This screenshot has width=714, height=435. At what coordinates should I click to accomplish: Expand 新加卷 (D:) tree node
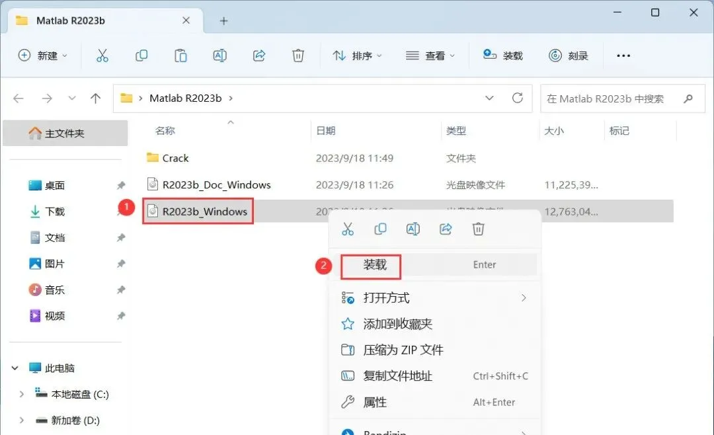(21, 420)
